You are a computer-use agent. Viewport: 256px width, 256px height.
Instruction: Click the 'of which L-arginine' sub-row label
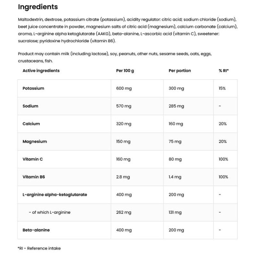[50, 212]
